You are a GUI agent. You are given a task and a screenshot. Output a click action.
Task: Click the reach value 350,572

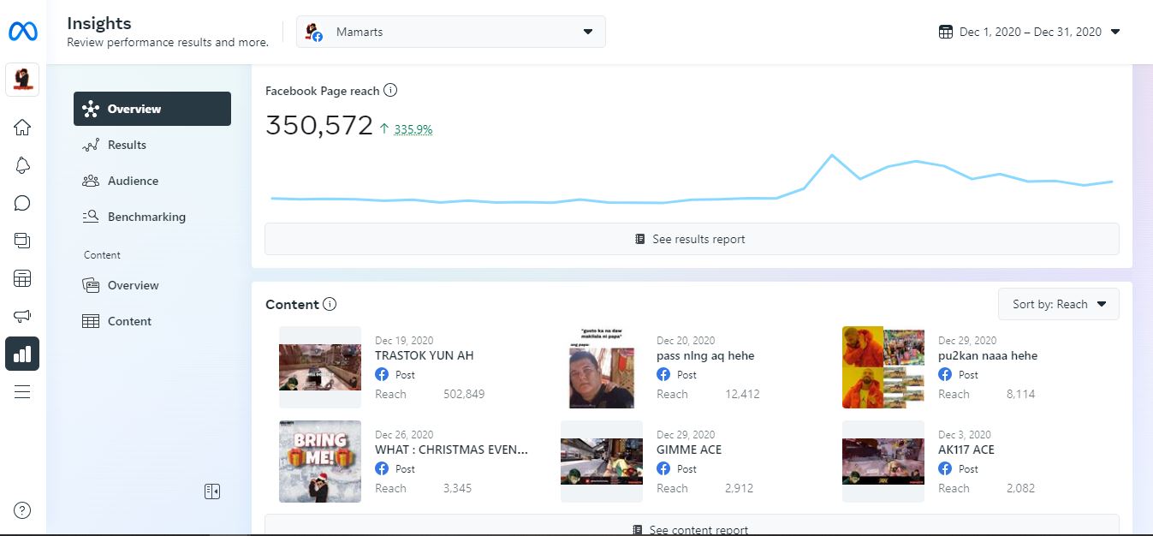point(319,126)
